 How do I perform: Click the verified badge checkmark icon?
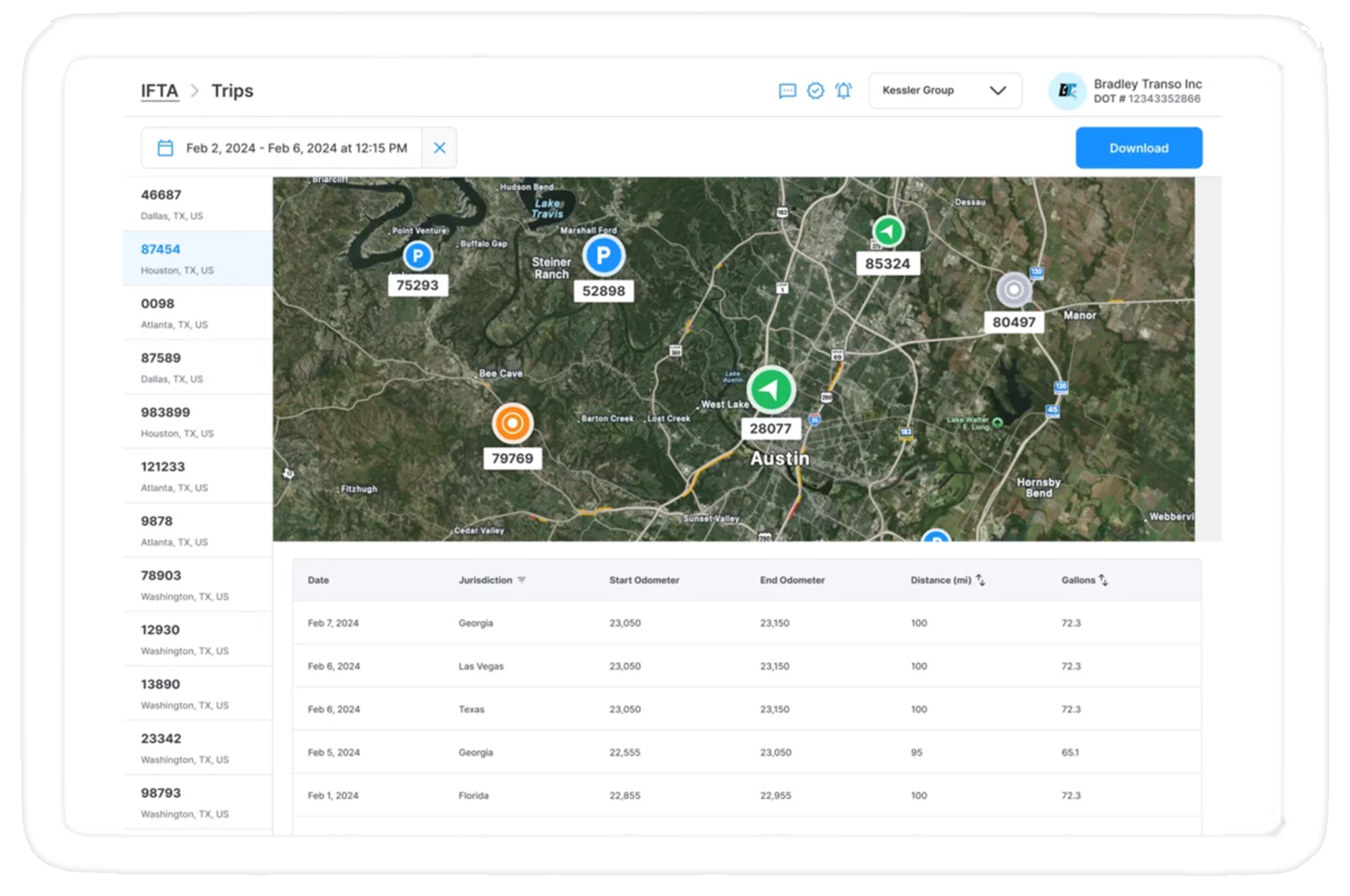pyautogui.click(x=815, y=91)
